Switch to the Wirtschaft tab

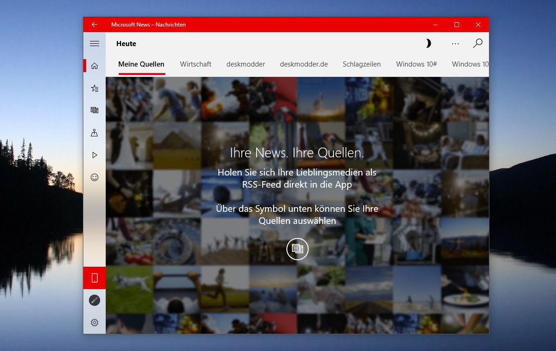pyautogui.click(x=196, y=64)
